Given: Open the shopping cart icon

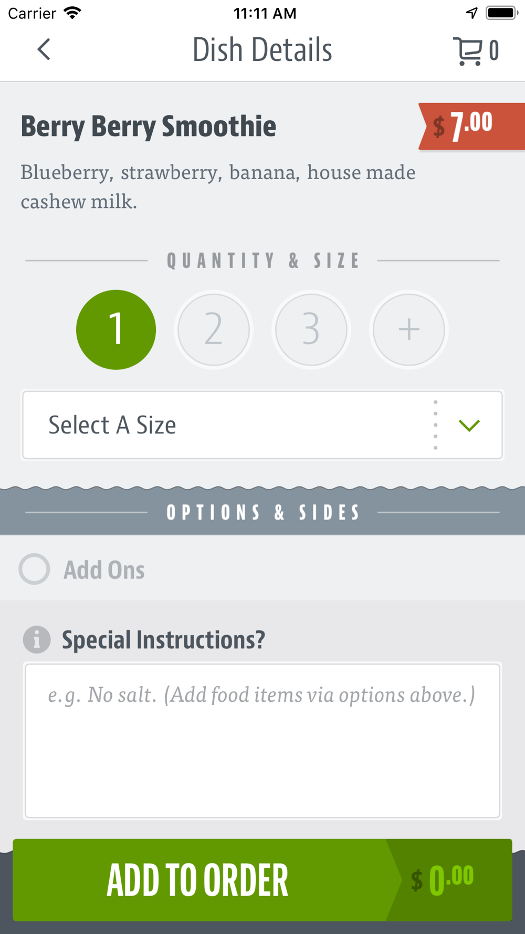Looking at the screenshot, I should click(x=467, y=51).
